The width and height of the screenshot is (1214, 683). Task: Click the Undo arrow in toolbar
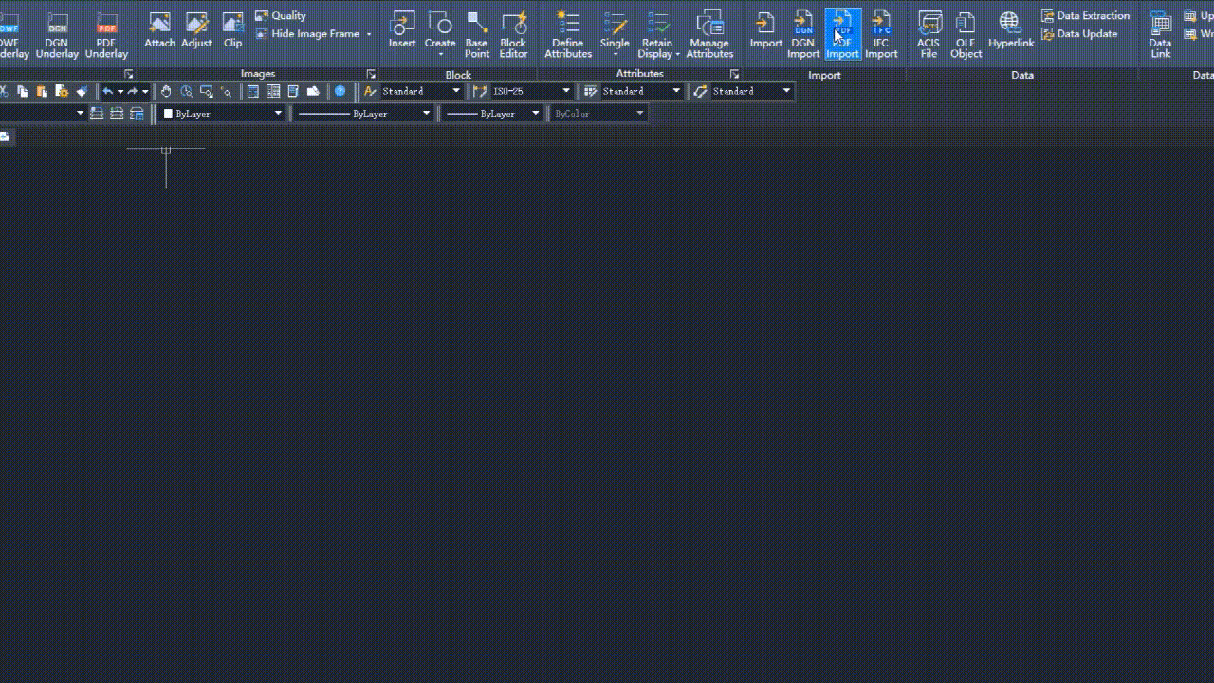tap(108, 91)
